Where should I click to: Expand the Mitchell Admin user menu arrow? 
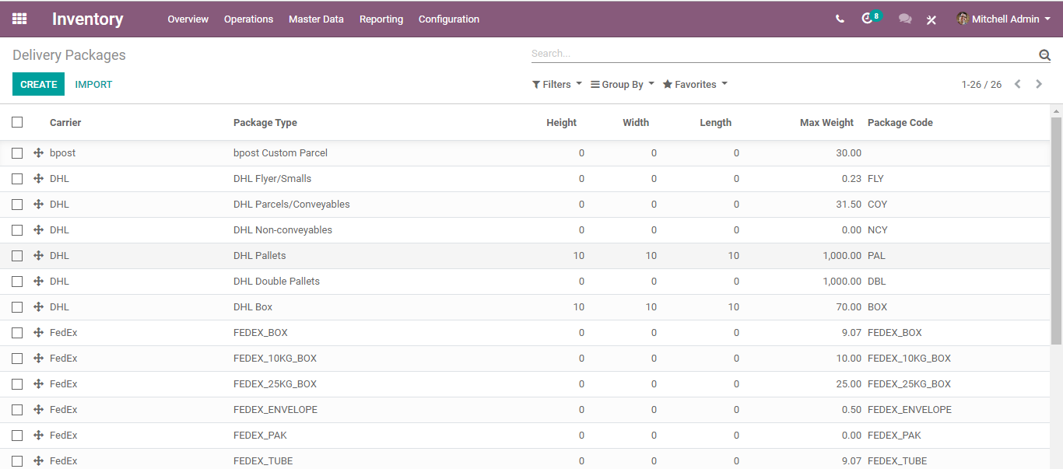(x=1047, y=19)
